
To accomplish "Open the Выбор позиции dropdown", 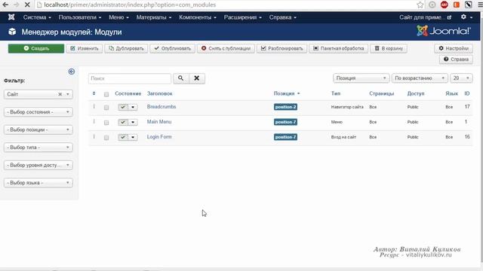I will (x=38, y=129).
